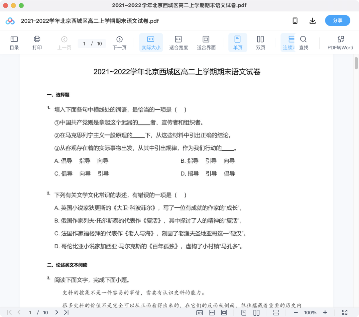Jump to last page in bottom bar

click(66, 312)
